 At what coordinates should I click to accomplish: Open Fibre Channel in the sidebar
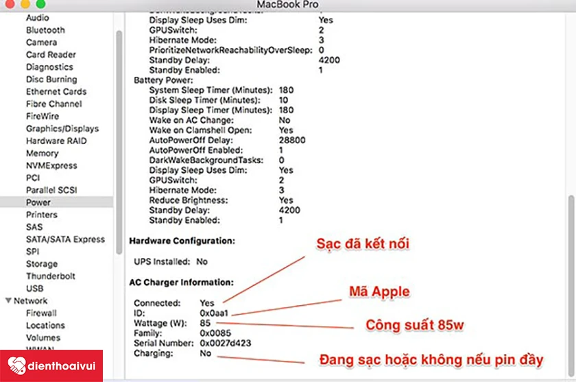click(x=53, y=104)
